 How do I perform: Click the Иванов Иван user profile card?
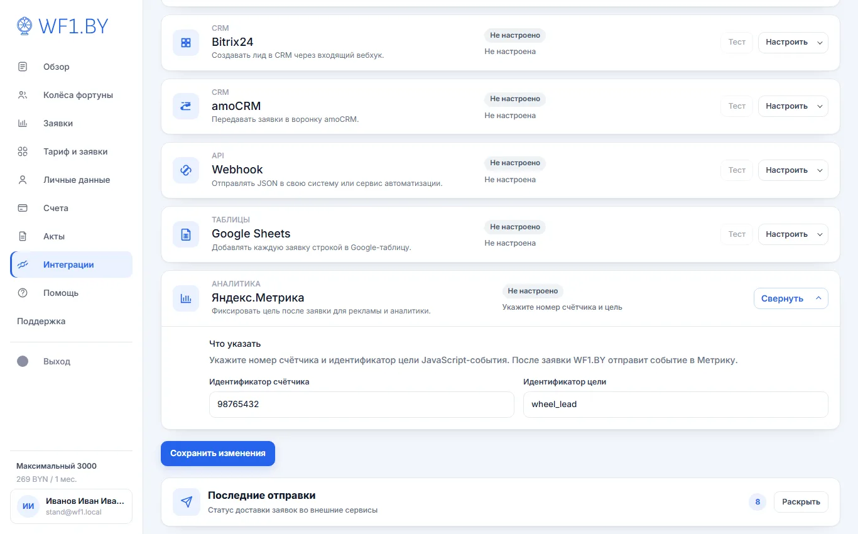(72, 506)
